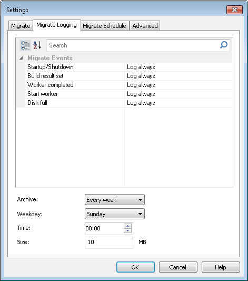This screenshot has width=248, height=281.
Task: Click Log always value for Startup/Shutdown
Action: [x=178, y=67]
